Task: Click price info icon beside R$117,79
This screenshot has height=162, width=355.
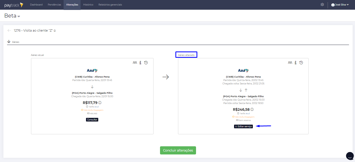Action: (100, 103)
